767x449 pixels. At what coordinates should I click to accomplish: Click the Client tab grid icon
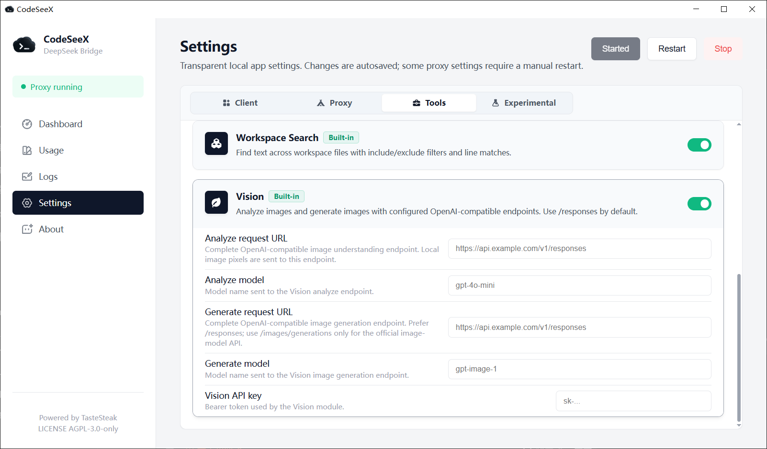point(226,103)
